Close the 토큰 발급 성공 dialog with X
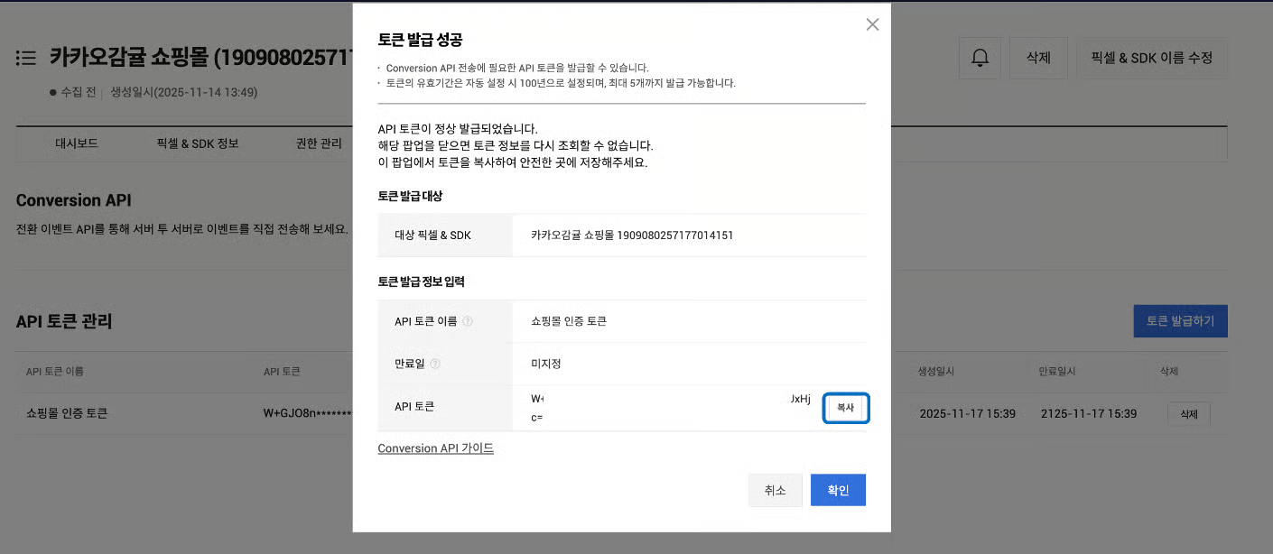This screenshot has height=554, width=1273. [872, 25]
